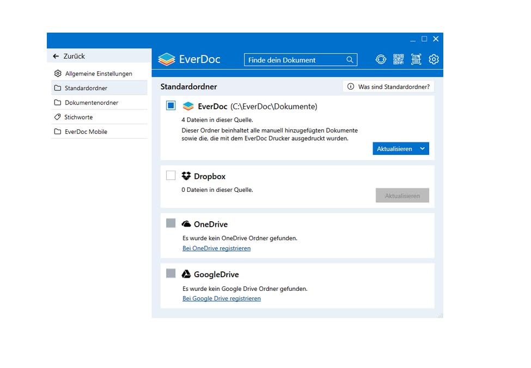Click the Dropbox logo icon

[186, 176]
